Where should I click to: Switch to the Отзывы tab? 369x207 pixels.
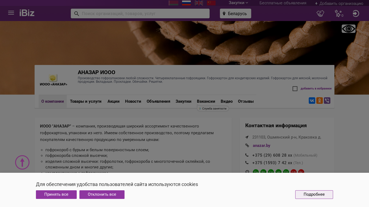point(246,101)
